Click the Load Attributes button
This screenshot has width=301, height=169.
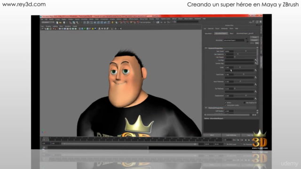tap(231, 135)
